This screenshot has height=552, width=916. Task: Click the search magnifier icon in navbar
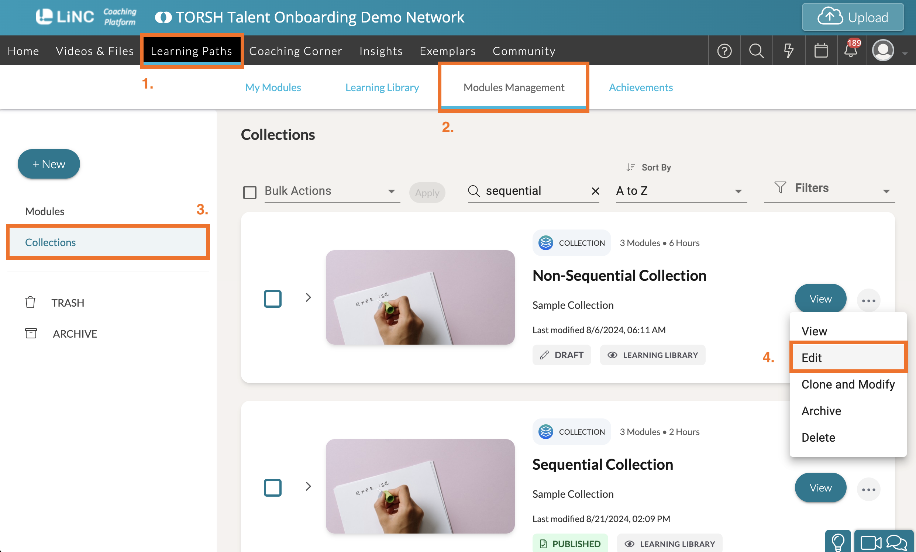point(756,51)
